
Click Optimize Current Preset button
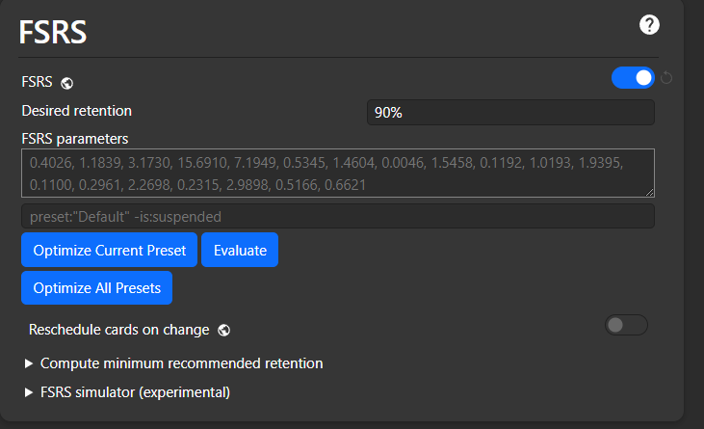[x=109, y=250]
